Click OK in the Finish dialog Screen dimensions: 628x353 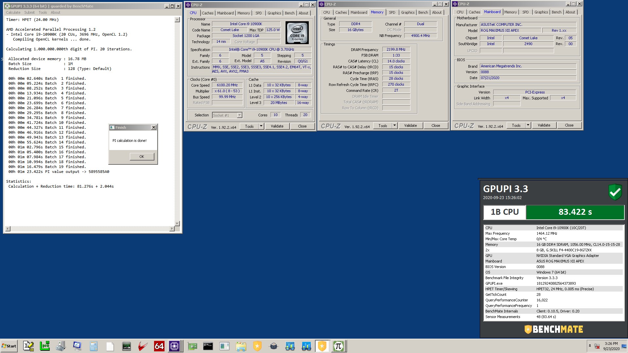(x=142, y=157)
